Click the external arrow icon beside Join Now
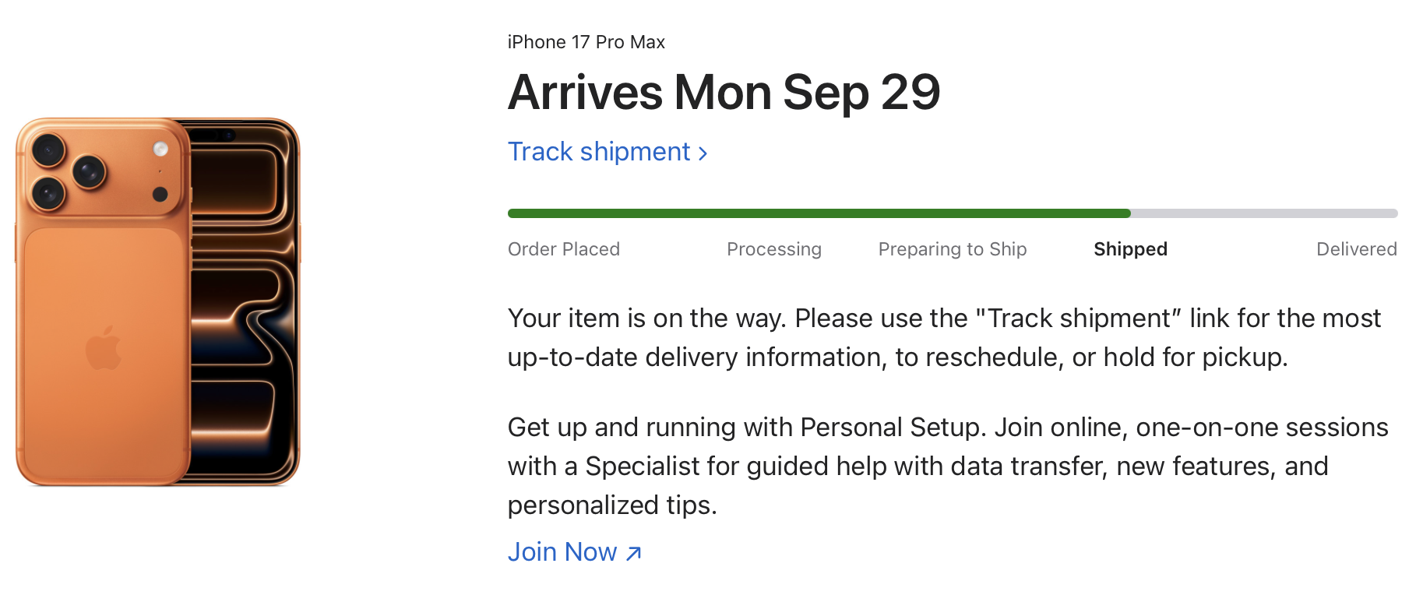The width and height of the screenshot is (1416, 595). pyautogui.click(x=634, y=553)
